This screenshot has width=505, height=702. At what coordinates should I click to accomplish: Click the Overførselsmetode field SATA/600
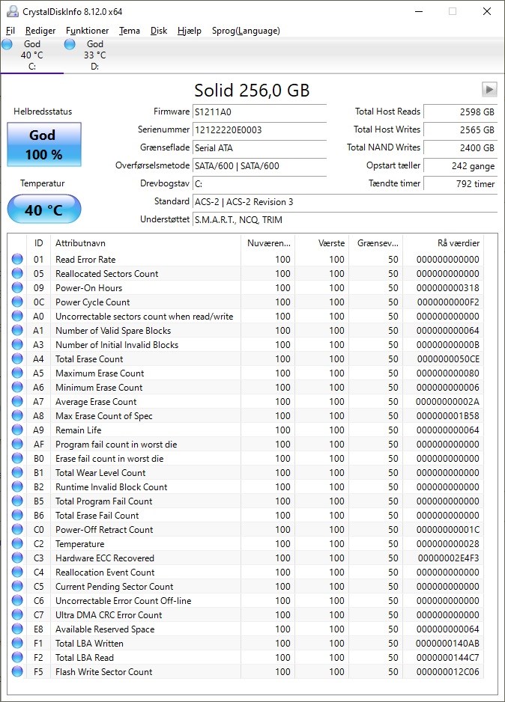(x=259, y=165)
